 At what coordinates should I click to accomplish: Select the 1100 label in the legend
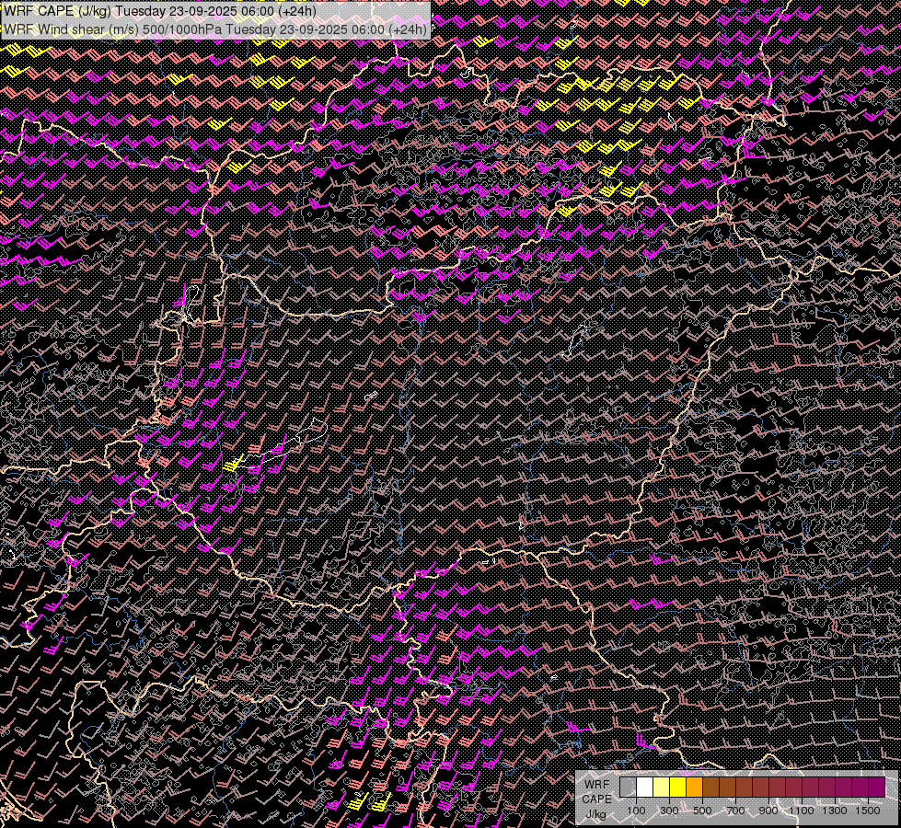(802, 811)
